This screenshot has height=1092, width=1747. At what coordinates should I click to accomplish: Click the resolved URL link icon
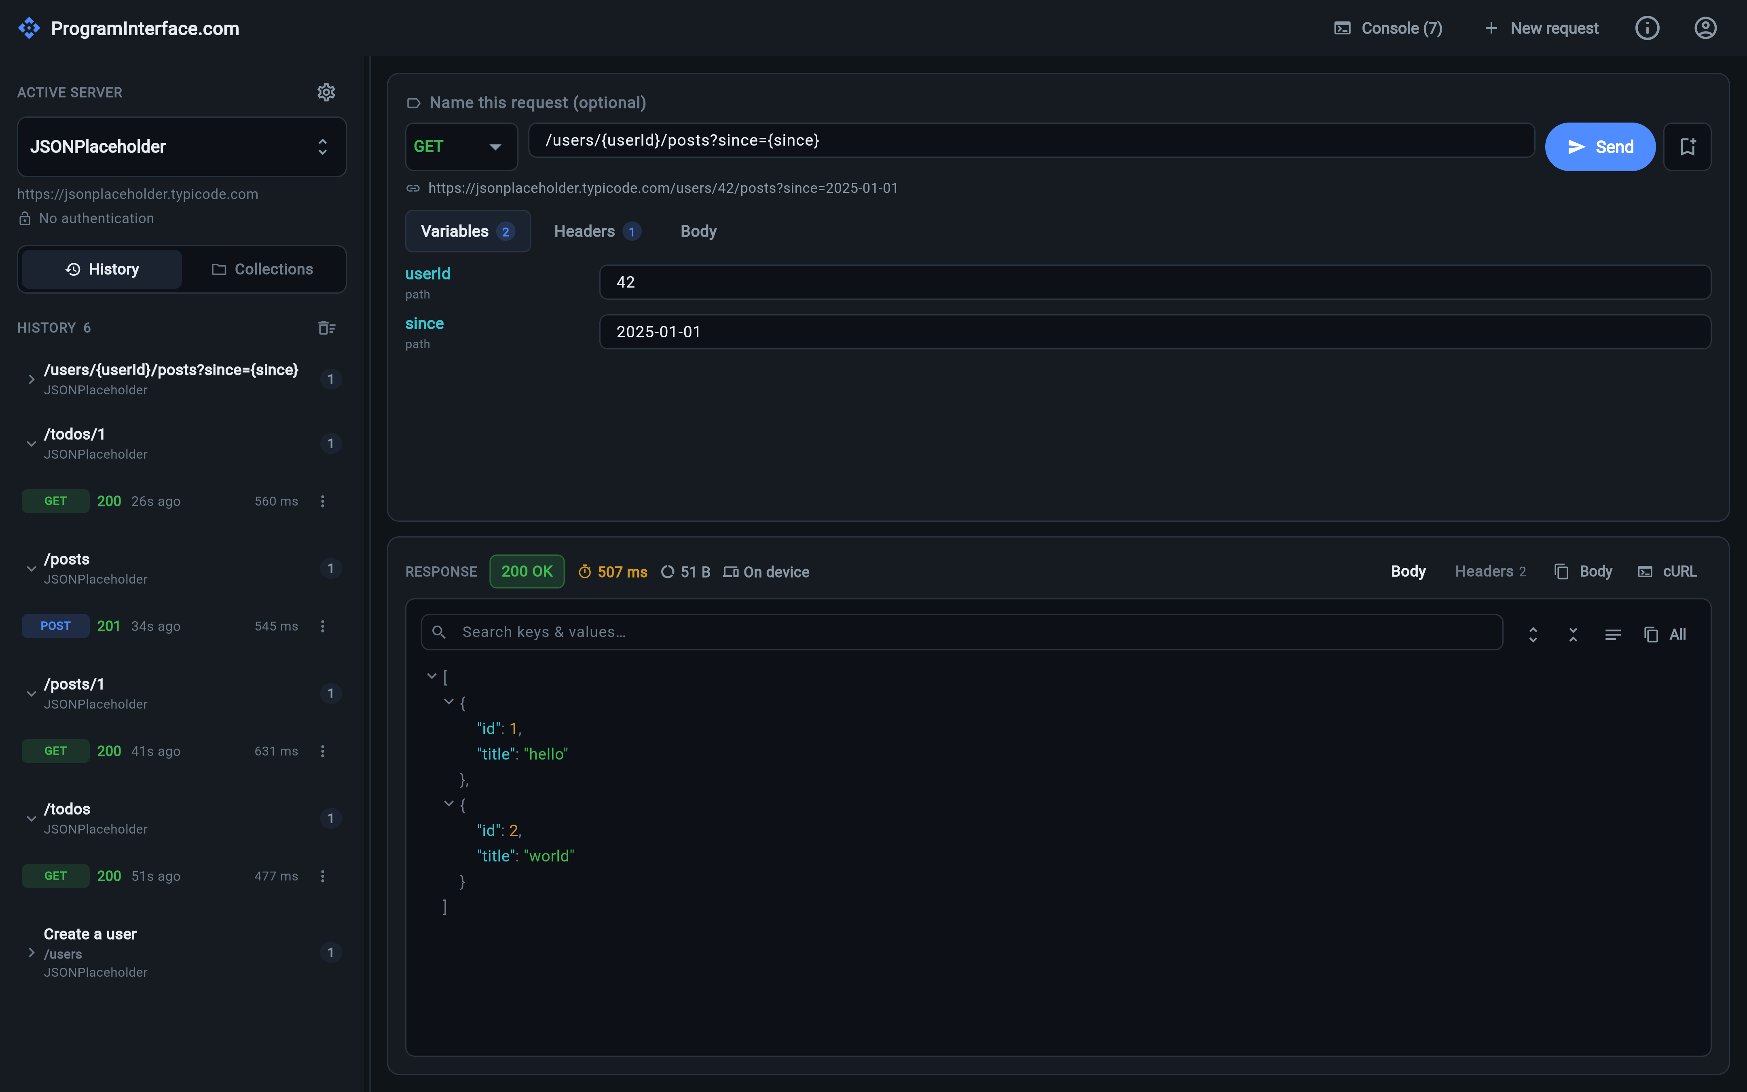point(413,188)
